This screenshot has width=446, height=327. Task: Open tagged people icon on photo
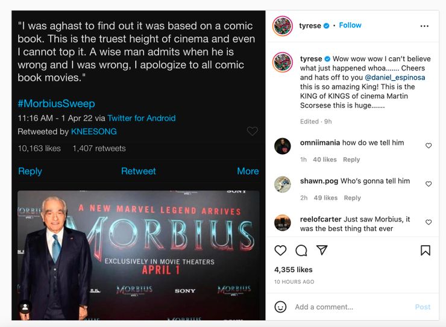click(25, 307)
